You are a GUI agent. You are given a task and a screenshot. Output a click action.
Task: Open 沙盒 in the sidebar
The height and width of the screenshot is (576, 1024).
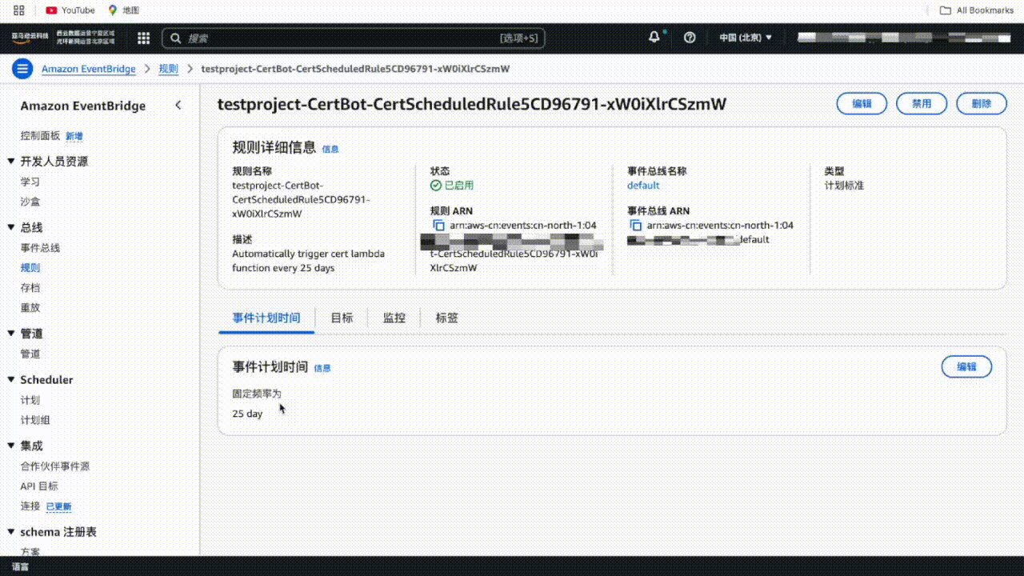(x=30, y=202)
